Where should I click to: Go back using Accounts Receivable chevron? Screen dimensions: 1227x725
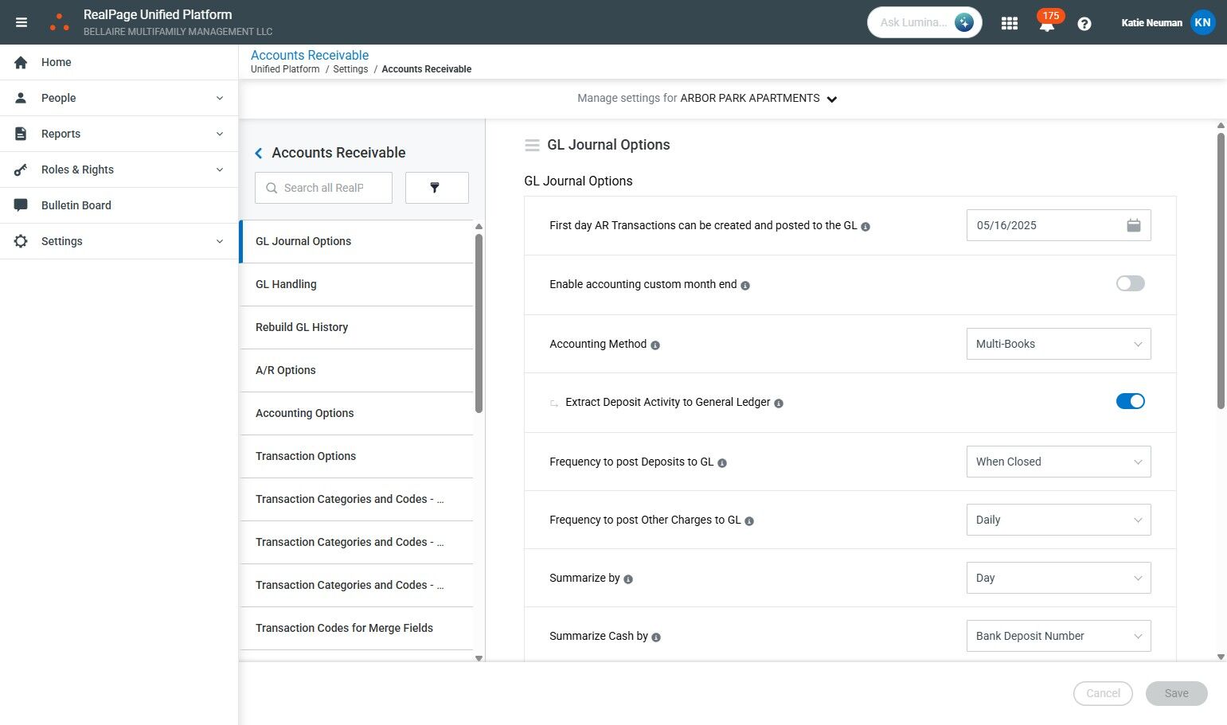pos(259,153)
